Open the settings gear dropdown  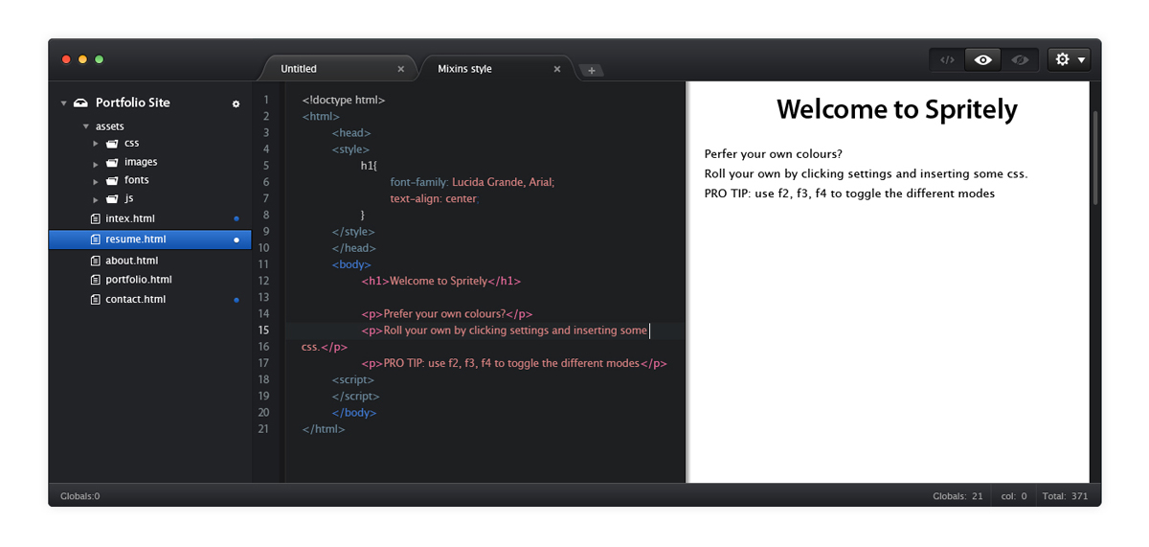click(1070, 59)
